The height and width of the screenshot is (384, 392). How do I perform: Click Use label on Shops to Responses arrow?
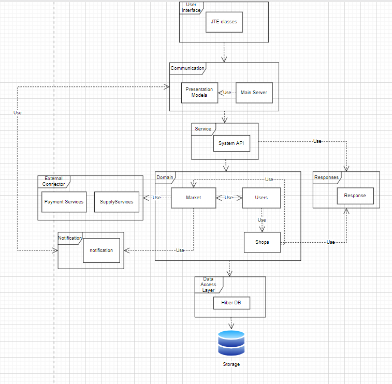pyautogui.click(x=330, y=242)
